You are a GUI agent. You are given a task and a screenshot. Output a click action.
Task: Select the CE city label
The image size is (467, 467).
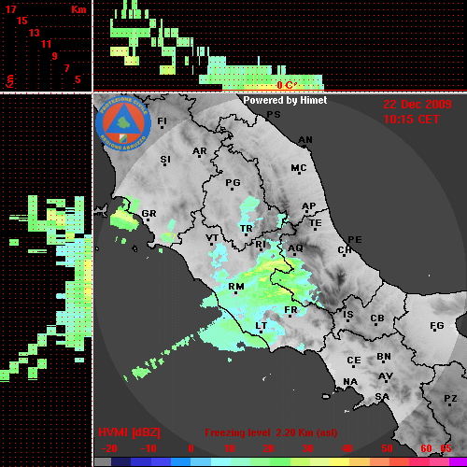tap(354, 361)
